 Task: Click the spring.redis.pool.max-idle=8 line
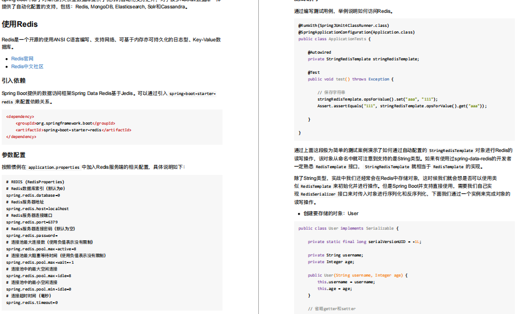39,276
